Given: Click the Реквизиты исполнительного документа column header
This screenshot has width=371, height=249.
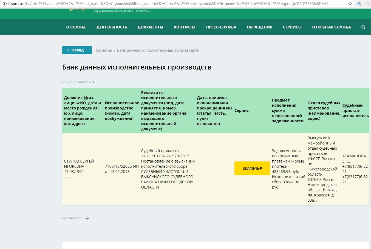Looking at the screenshot, I should tap(164, 111).
